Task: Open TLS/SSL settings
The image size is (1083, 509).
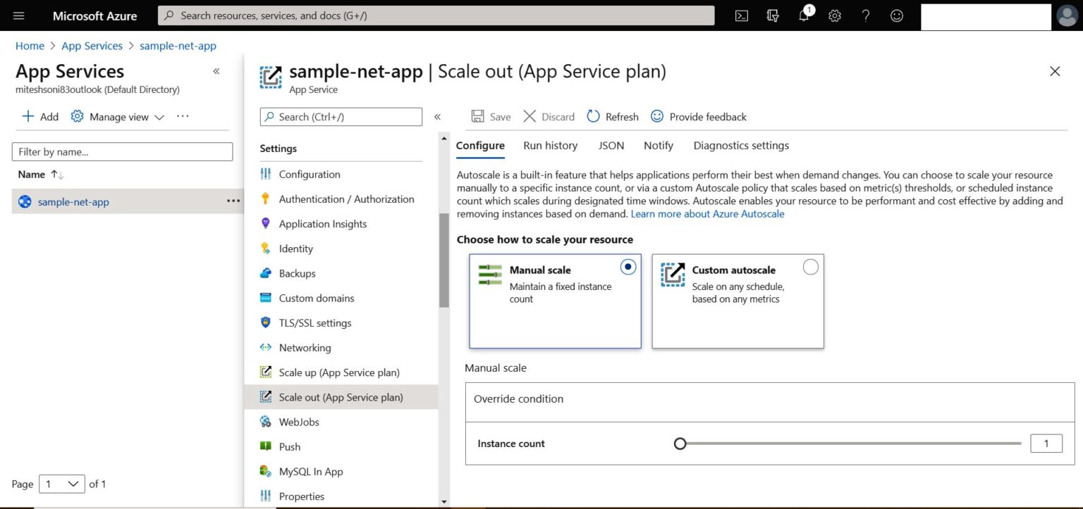Action: point(315,322)
